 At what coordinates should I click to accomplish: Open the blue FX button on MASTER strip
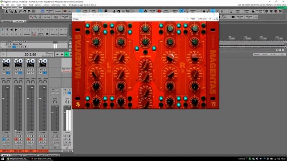(x=8, y=73)
